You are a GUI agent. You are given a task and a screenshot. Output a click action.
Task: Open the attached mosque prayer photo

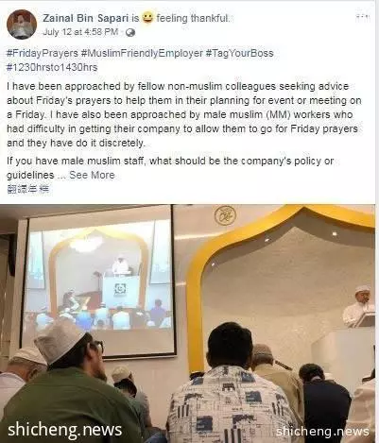pyautogui.click(x=188, y=324)
